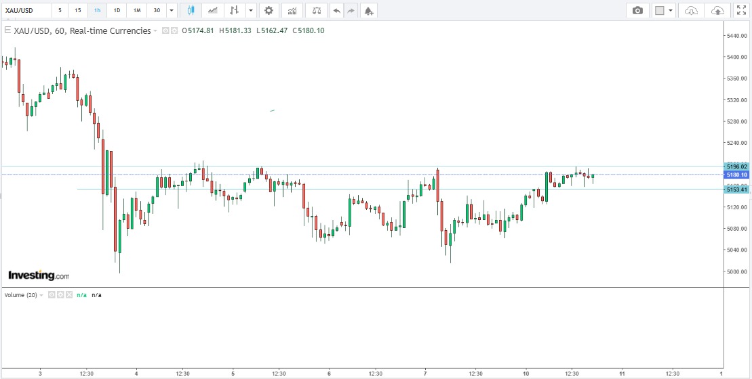Image resolution: width=752 pixels, height=379 pixels.
Task: Click the low value L5162.47
Action: point(272,30)
